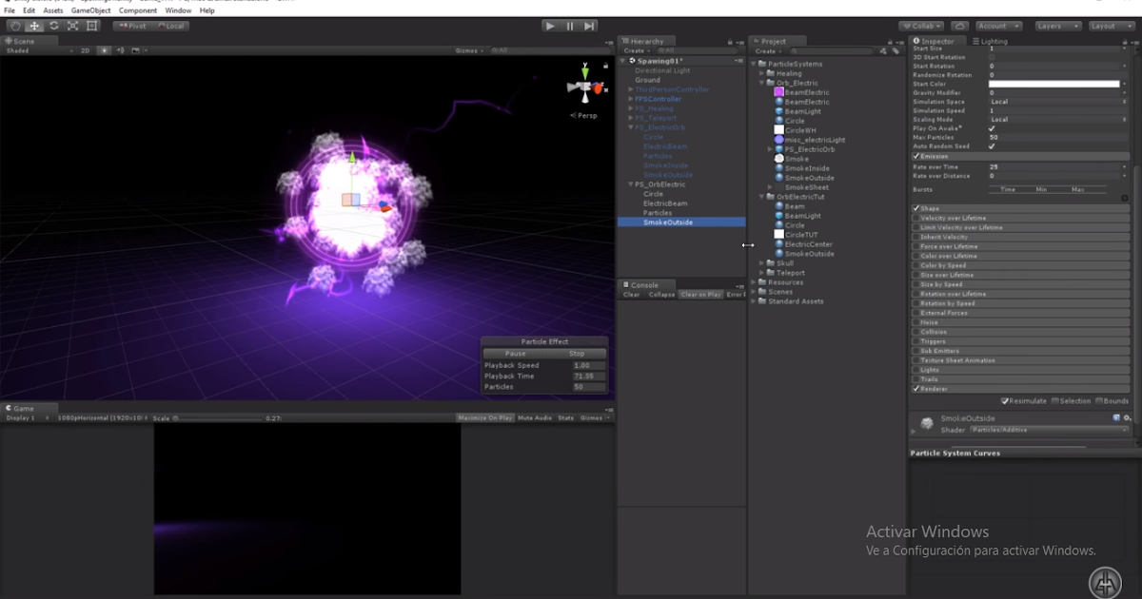Select the Rect transform tool
This screenshot has height=599, width=1142.
click(x=91, y=28)
